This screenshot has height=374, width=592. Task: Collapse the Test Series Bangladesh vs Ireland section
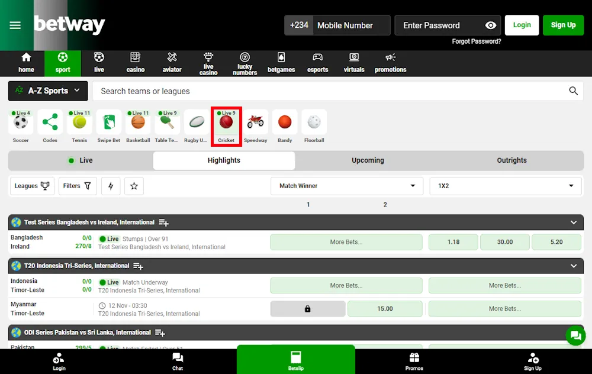572,222
